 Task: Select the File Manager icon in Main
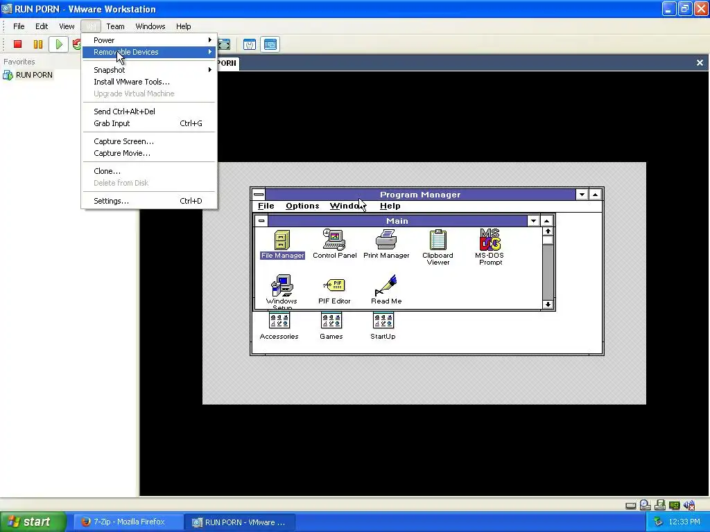[283, 245]
